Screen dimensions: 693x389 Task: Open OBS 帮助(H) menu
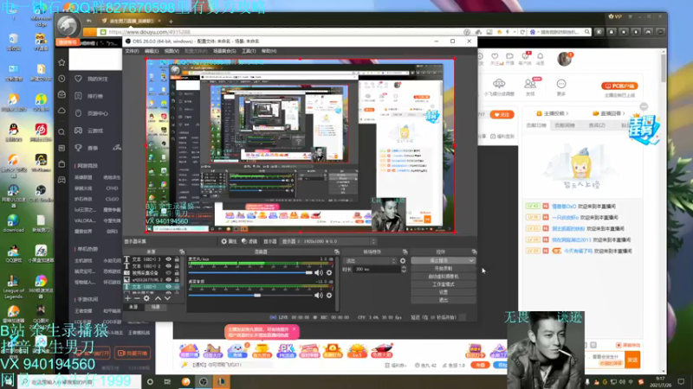(x=269, y=51)
